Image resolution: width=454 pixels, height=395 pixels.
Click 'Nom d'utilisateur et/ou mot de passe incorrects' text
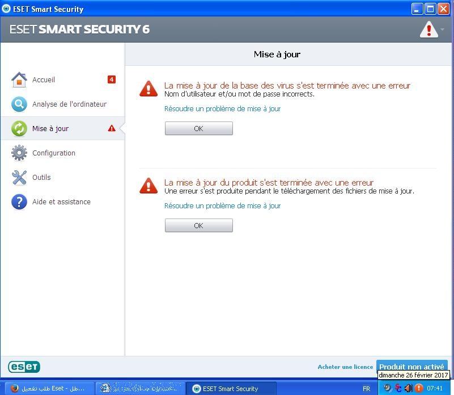click(x=239, y=94)
